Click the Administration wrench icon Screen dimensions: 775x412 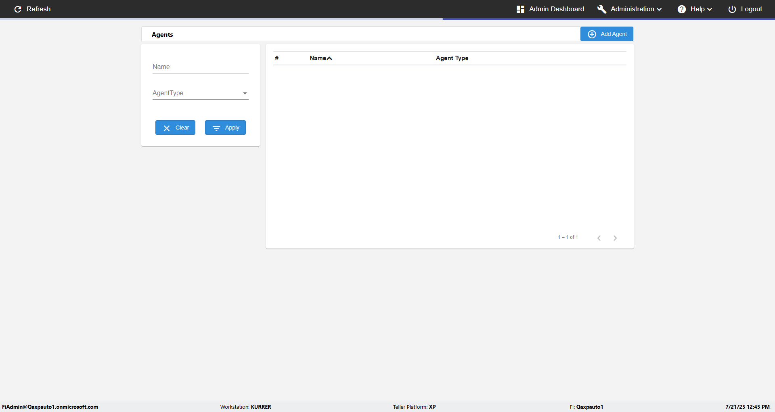pyautogui.click(x=602, y=9)
